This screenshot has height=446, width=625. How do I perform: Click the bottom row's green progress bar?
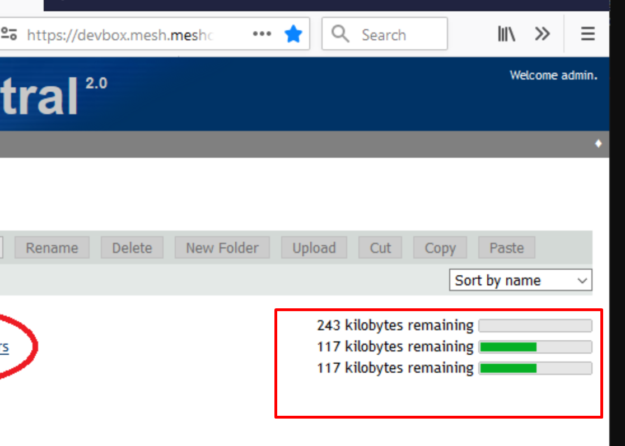coord(535,368)
